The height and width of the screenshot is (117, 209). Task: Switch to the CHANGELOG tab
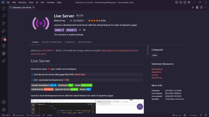click(x=70, y=42)
